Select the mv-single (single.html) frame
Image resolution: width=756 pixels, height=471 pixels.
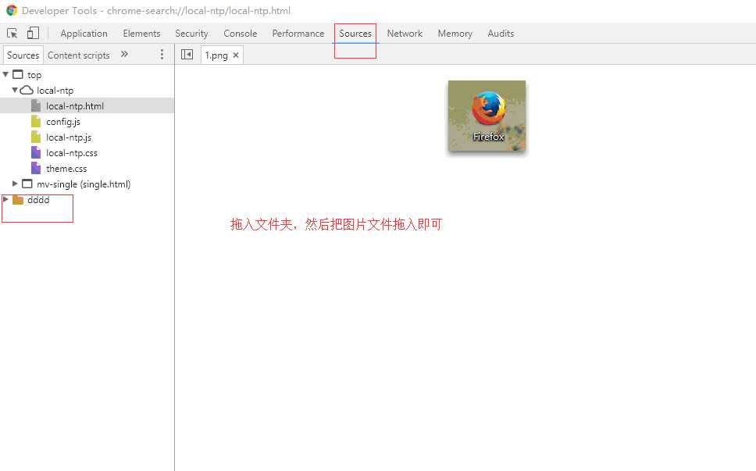[x=87, y=184]
